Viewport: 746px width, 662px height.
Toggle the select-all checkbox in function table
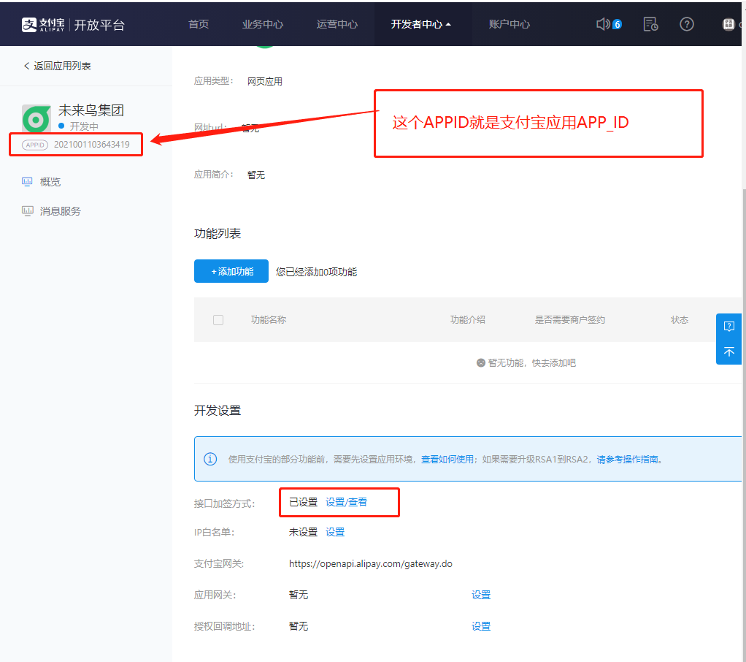pyautogui.click(x=218, y=320)
